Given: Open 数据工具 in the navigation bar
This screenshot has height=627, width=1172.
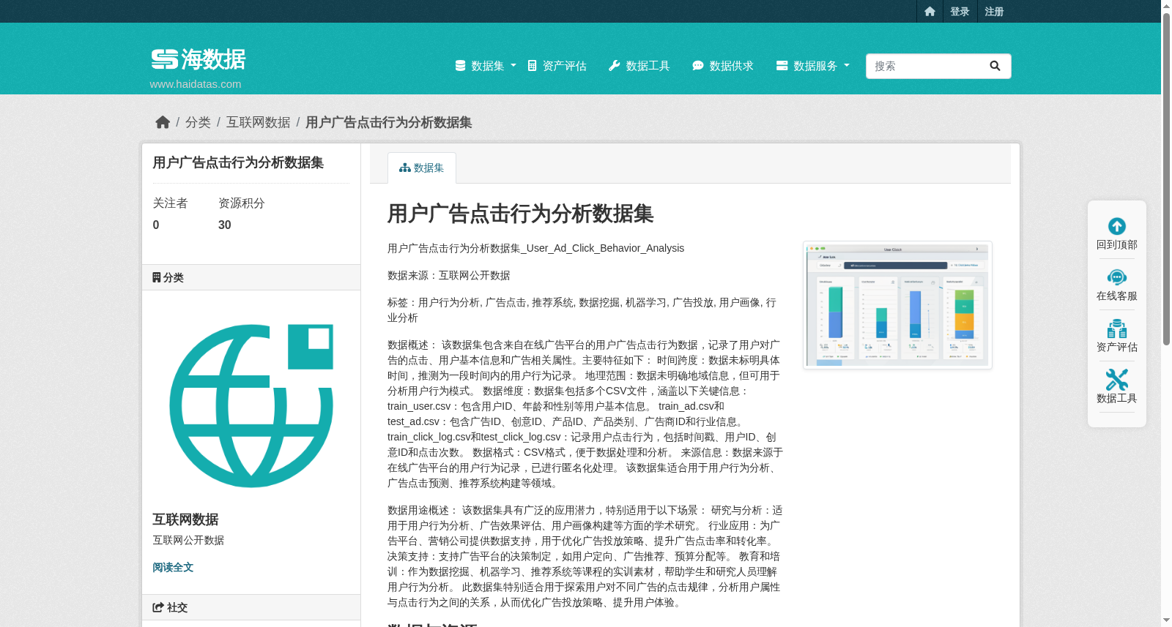Looking at the screenshot, I should 639,66.
